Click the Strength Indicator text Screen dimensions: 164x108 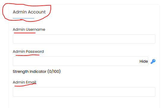29,72
